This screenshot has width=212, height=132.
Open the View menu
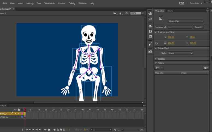coord(12,3)
